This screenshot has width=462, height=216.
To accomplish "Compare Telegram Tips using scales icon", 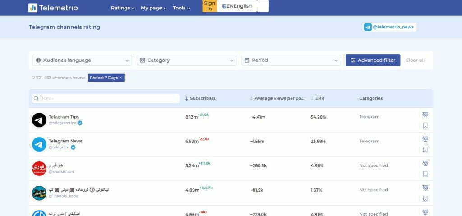I will coord(425,115).
